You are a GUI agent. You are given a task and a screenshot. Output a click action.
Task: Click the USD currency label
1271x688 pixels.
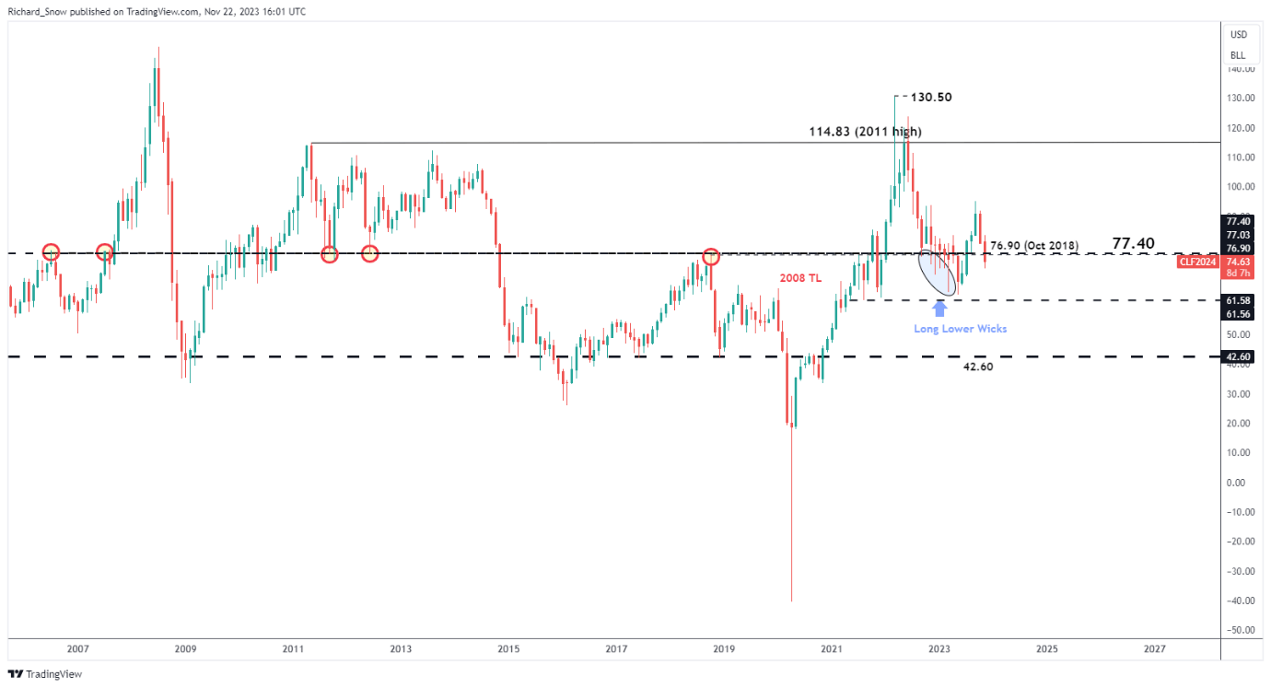tap(1238, 35)
